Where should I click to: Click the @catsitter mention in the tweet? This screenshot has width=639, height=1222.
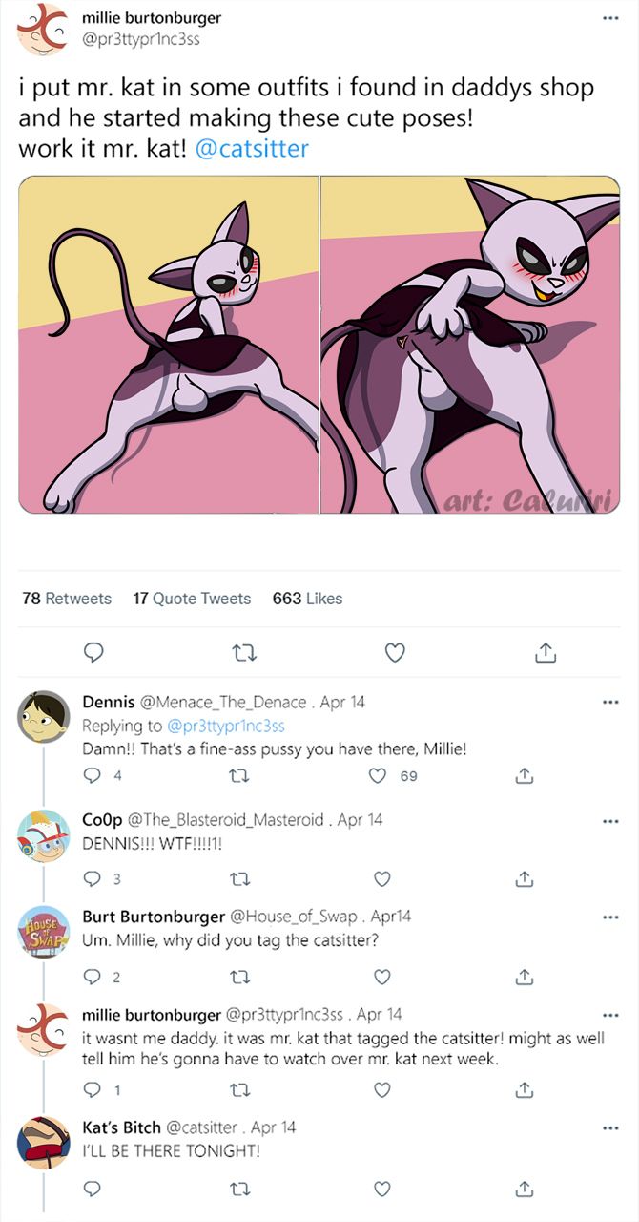pyautogui.click(x=252, y=150)
